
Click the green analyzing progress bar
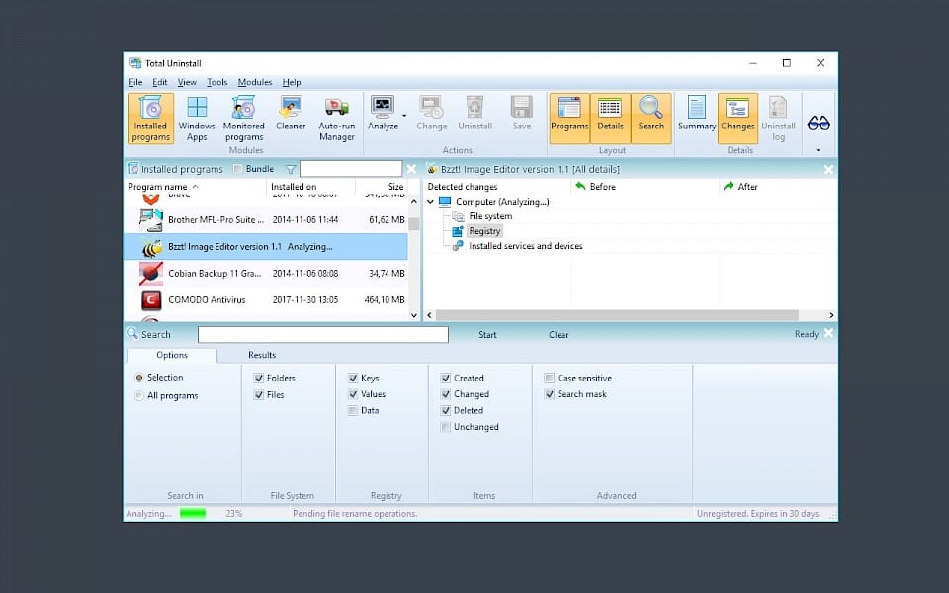tap(193, 514)
